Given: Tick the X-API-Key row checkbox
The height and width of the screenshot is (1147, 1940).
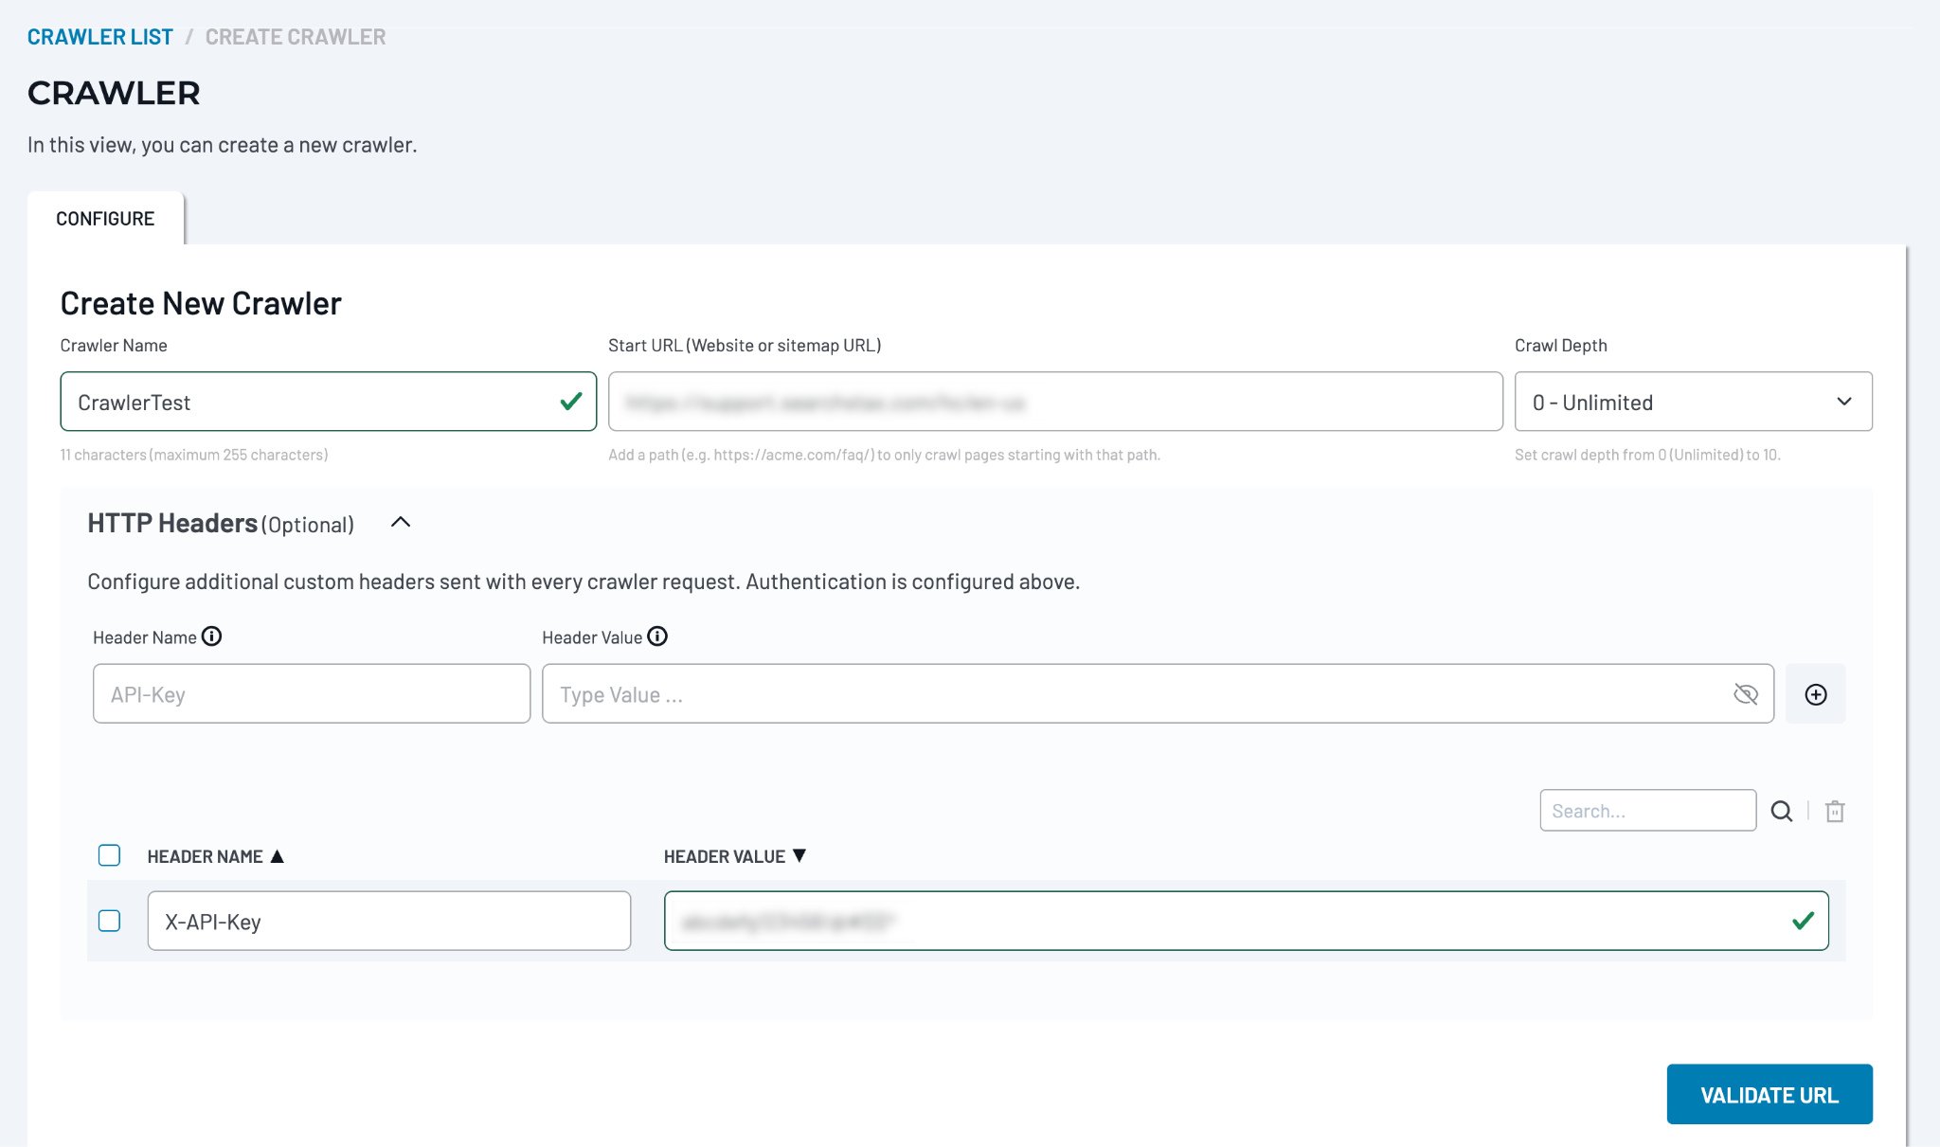Looking at the screenshot, I should click(110, 921).
